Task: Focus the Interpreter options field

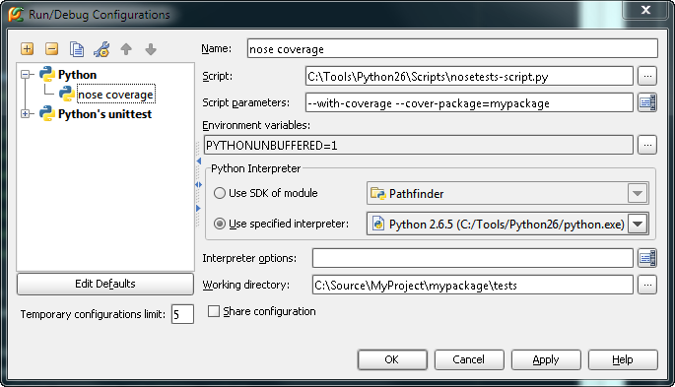Action: [473, 258]
